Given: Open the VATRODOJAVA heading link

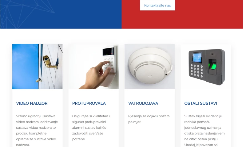Looking at the screenshot, I should pos(143,103).
